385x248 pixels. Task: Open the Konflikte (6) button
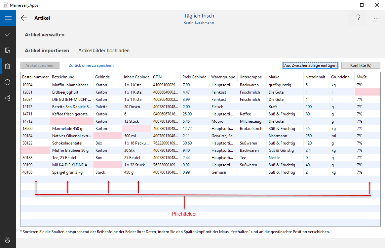pyautogui.click(x=361, y=65)
